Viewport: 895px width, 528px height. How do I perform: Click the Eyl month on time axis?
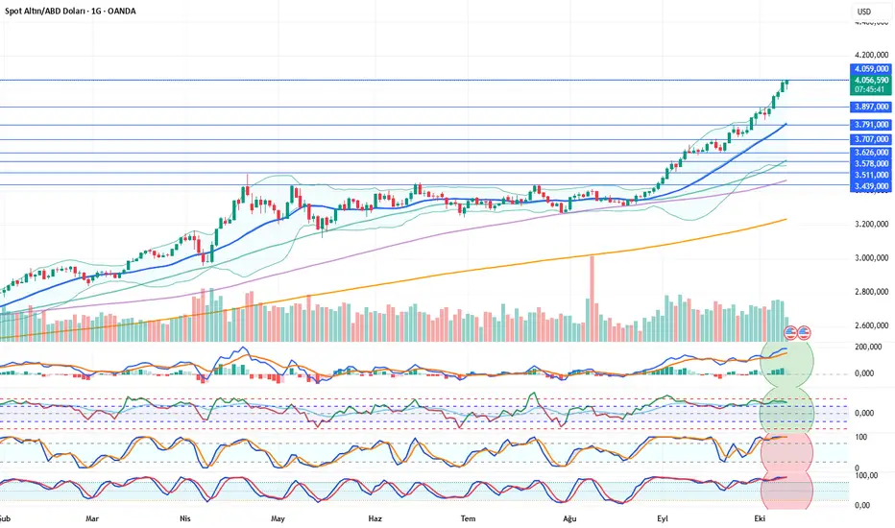[662, 518]
